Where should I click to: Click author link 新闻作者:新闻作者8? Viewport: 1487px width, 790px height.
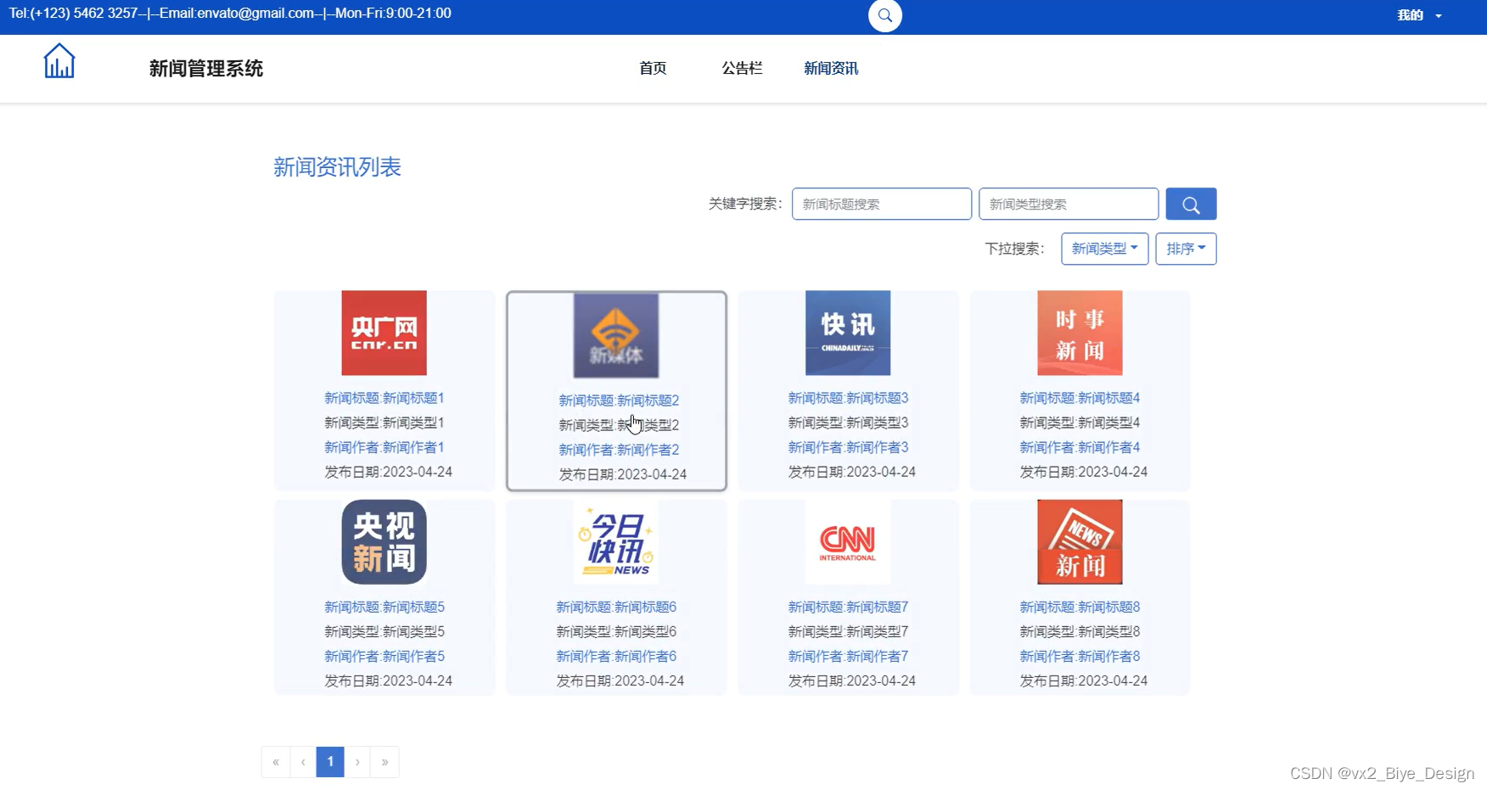pos(1080,656)
